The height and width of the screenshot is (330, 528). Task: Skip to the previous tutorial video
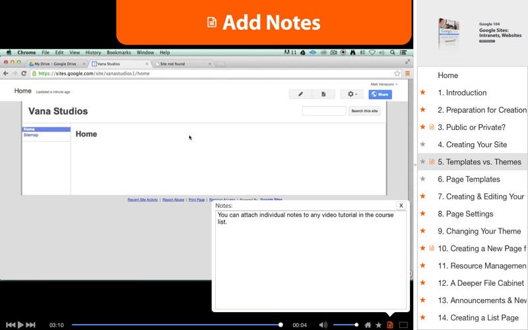pyautogui.click(x=11, y=325)
